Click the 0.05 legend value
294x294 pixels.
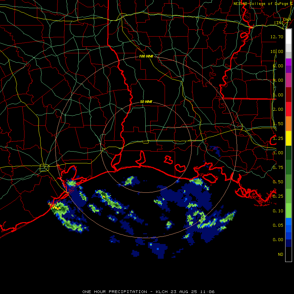[278, 225]
